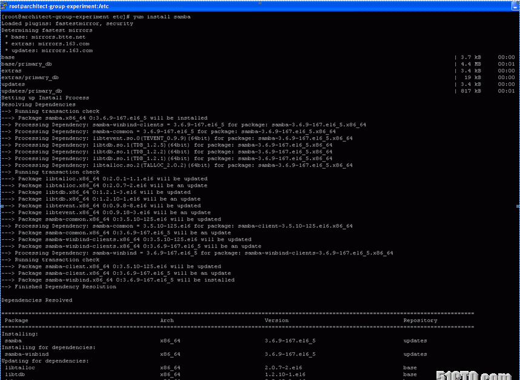
Task: Click 'libtdb.x86_64 0:1.2.10-1.el6 will be an update' line
Action: [101, 199]
